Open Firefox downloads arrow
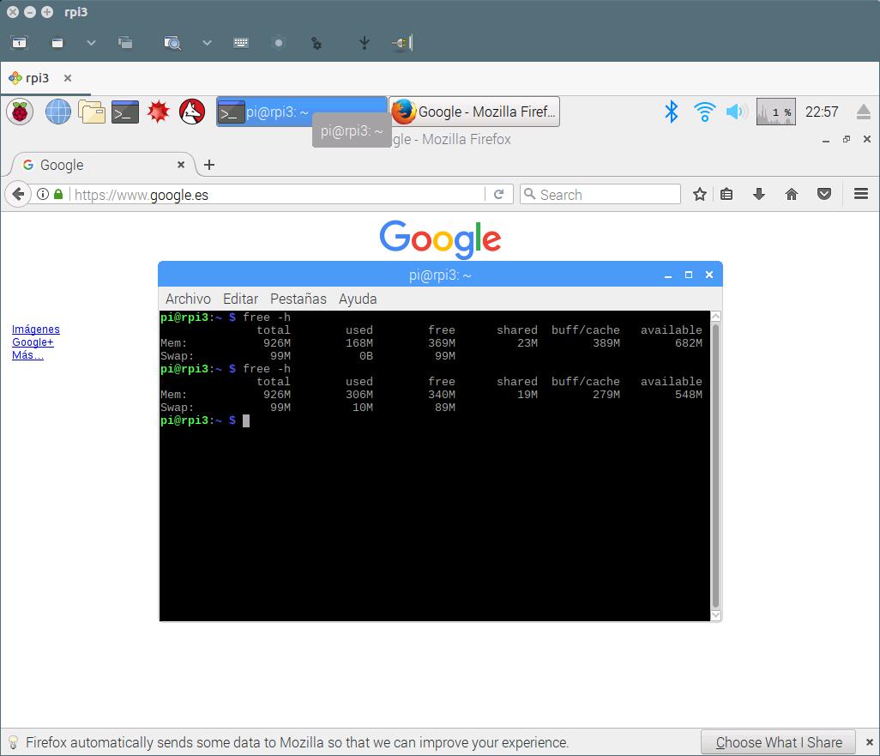 point(758,195)
